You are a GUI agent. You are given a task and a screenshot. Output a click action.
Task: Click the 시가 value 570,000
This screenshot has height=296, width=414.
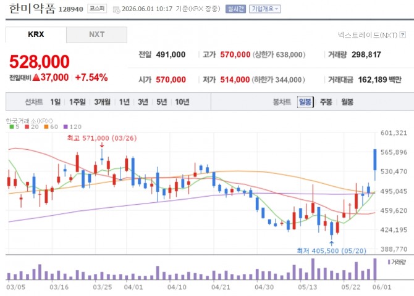pos(171,80)
